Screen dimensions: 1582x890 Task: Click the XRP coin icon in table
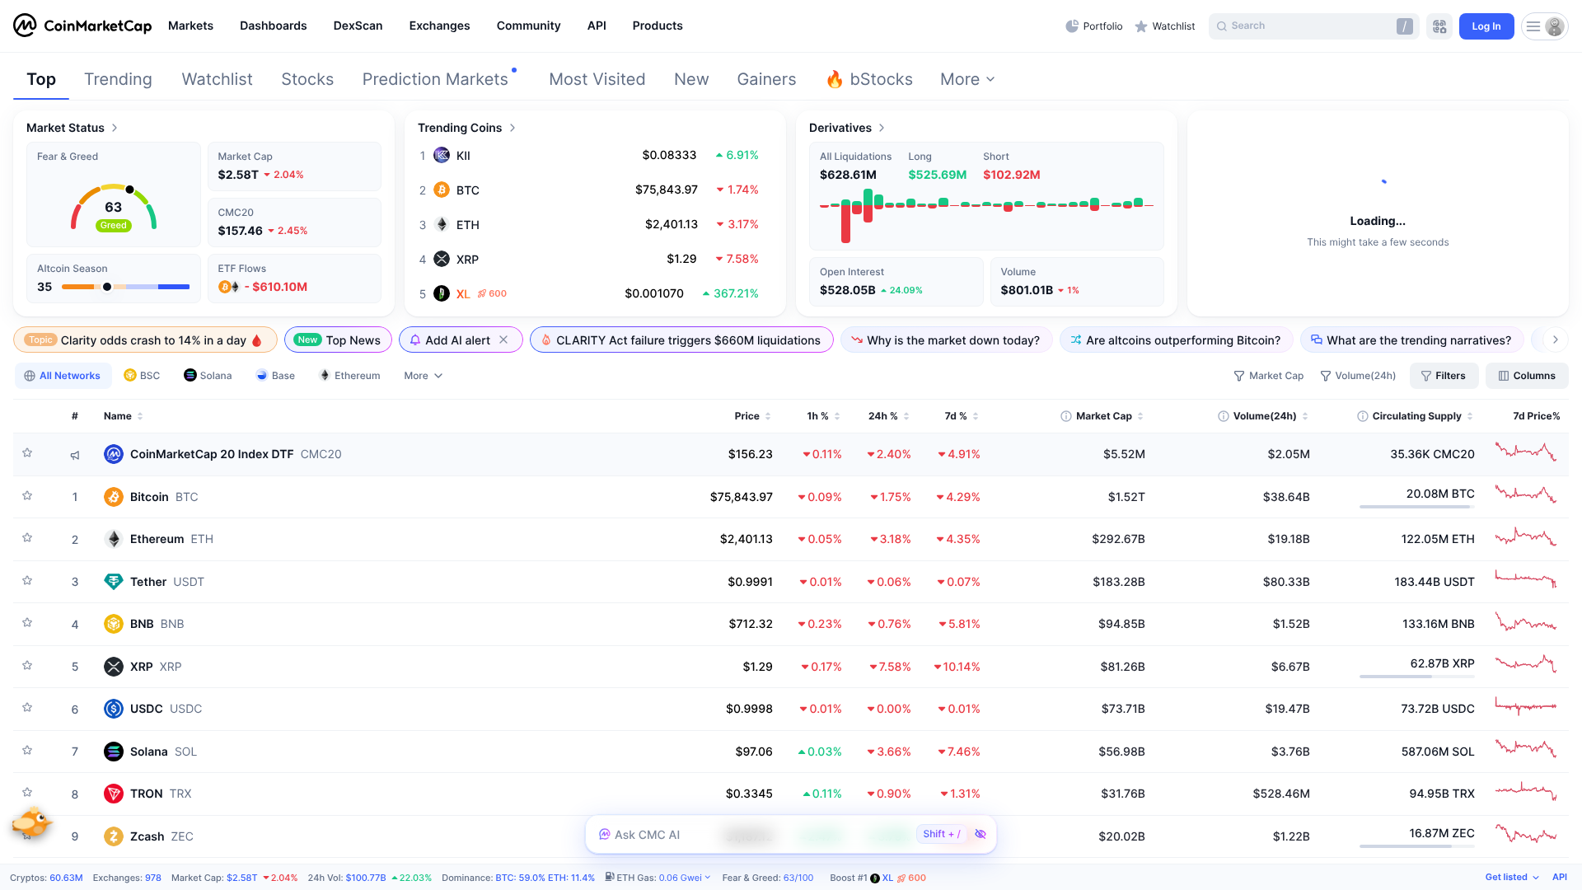click(114, 667)
